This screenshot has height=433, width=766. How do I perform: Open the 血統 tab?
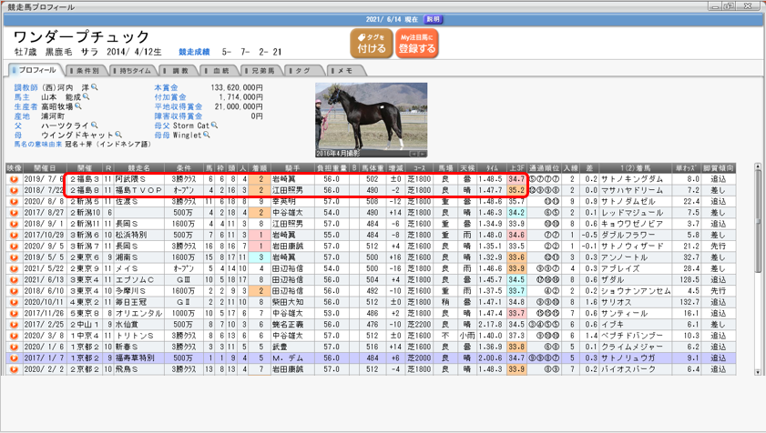220,70
